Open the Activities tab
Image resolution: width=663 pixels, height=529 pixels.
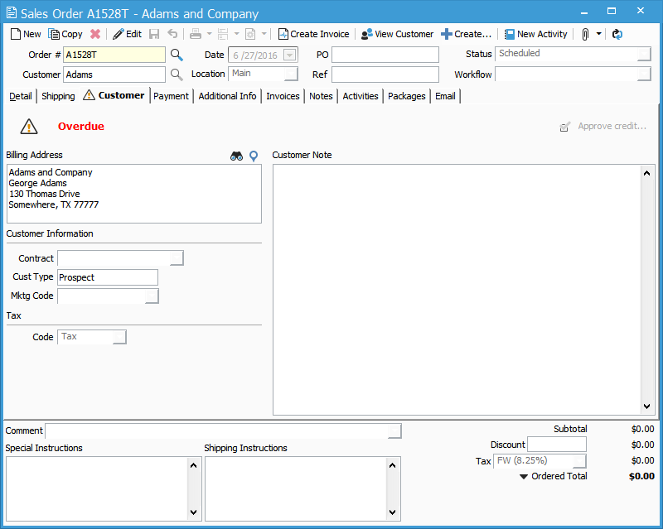click(361, 96)
